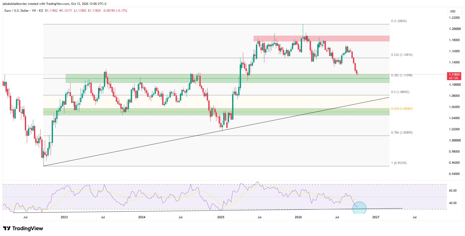Select the red resistance zone rectangle

[x=321, y=39]
